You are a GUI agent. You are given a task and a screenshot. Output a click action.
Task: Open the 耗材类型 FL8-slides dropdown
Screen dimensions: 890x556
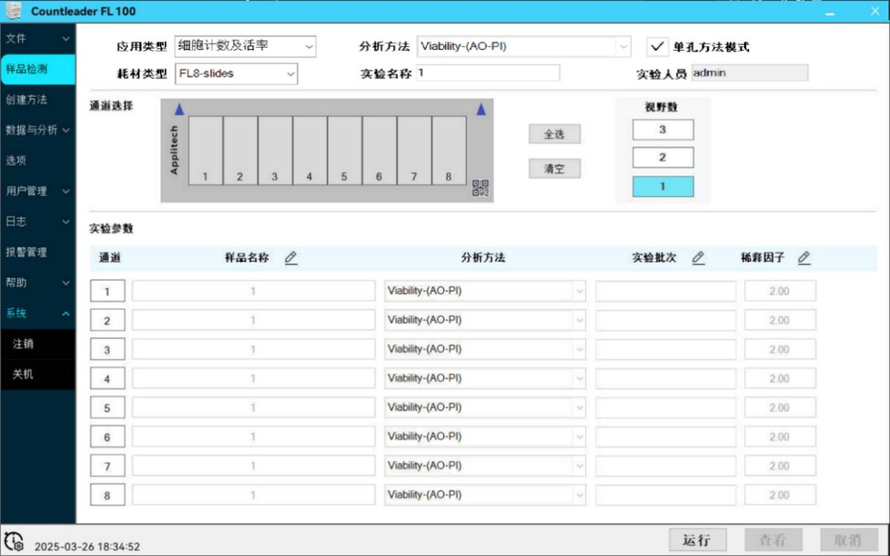tap(236, 73)
